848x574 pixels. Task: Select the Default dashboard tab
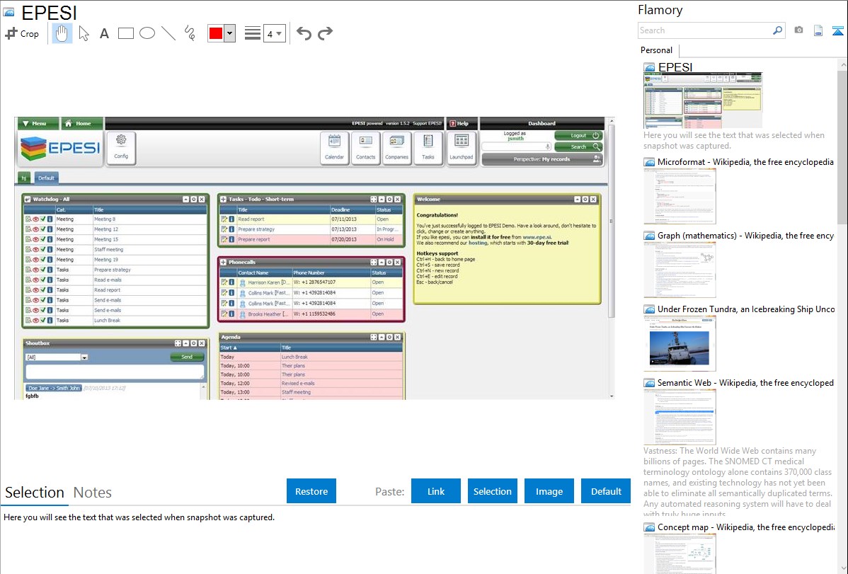[46, 178]
